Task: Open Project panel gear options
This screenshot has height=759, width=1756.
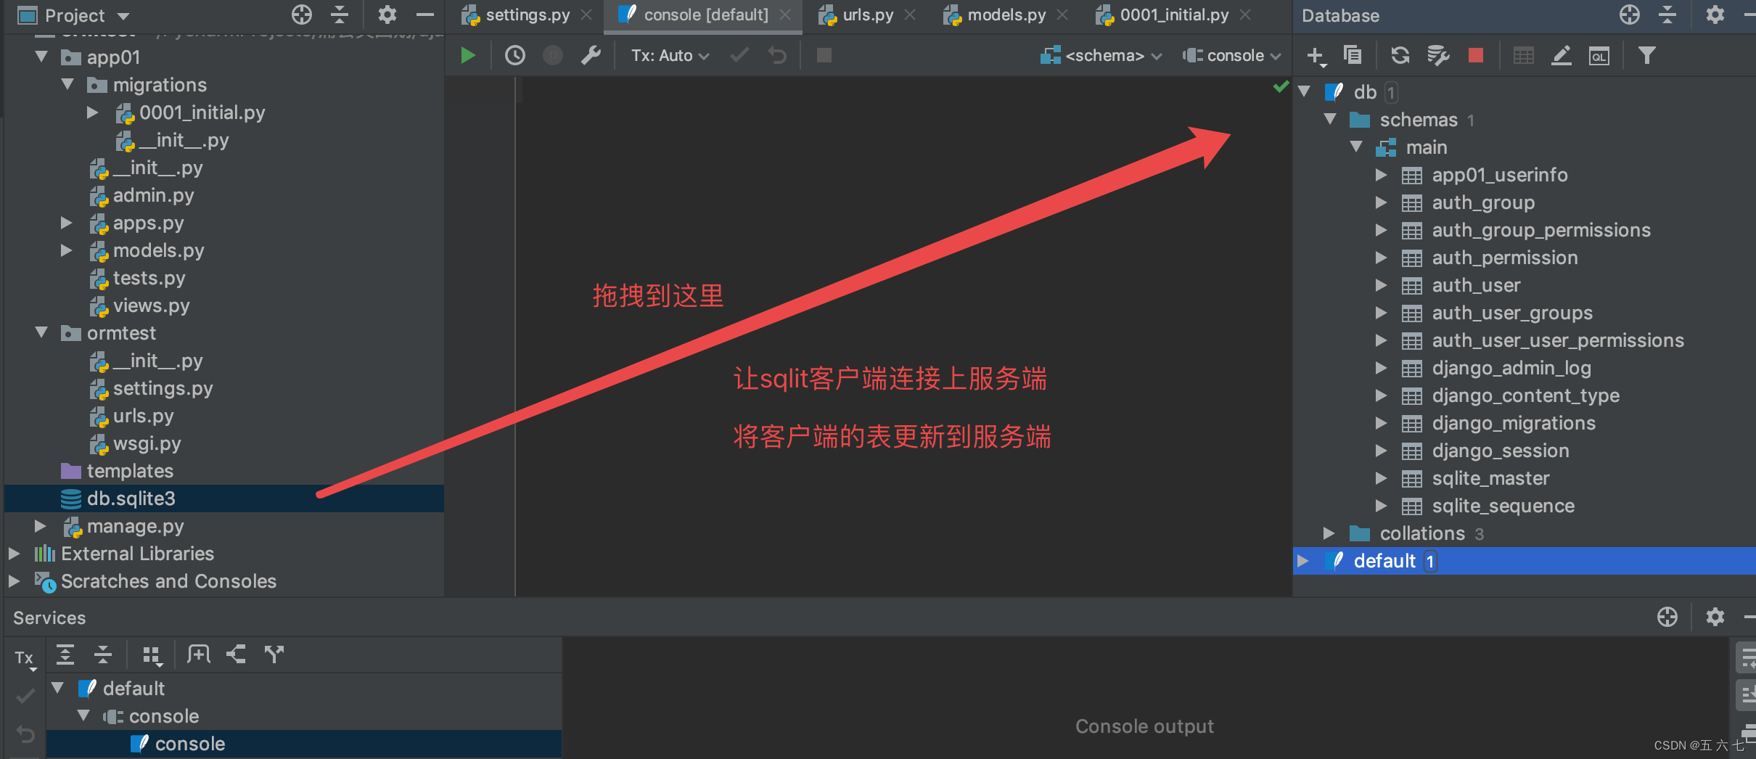Action: pos(387,15)
